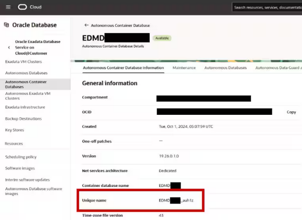Image resolution: width=302 pixels, height=220 pixels.
Task: Click the 'Dedicated' net services value
Action: click(167, 171)
